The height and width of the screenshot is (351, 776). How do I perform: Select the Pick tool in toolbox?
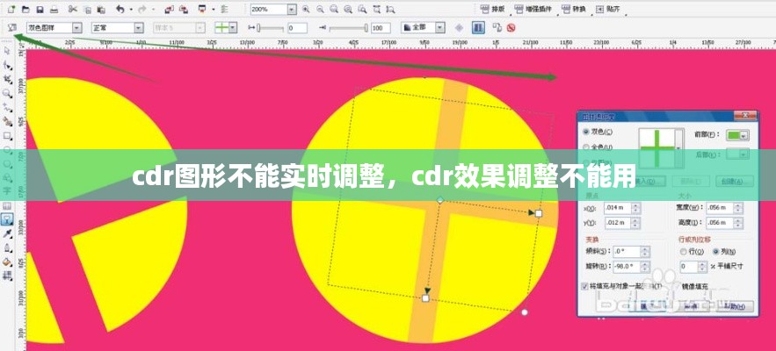(7, 50)
